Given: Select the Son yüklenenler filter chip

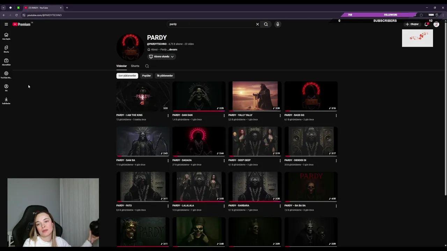Looking at the screenshot, I should point(127,76).
